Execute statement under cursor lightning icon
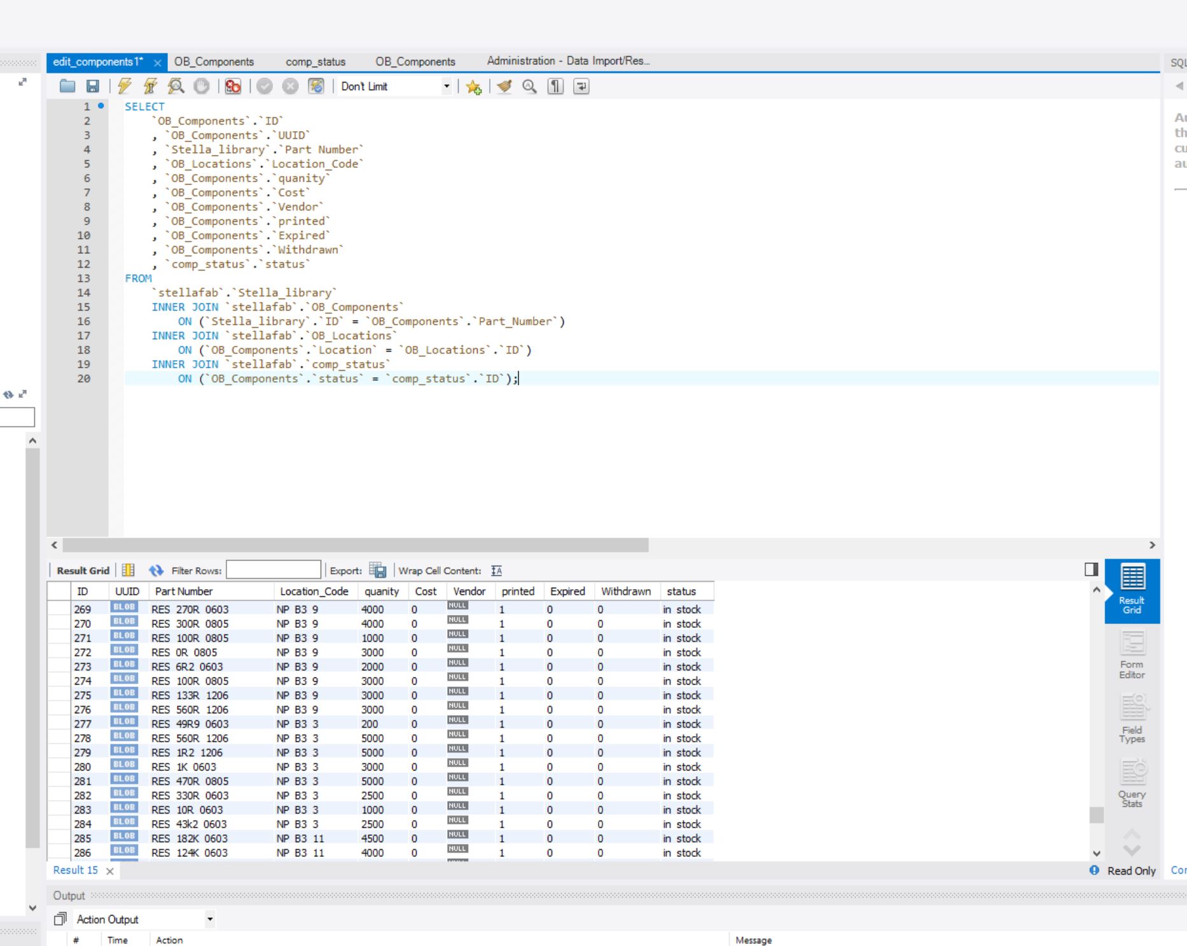Viewport: 1187px width, 946px height. tap(150, 87)
